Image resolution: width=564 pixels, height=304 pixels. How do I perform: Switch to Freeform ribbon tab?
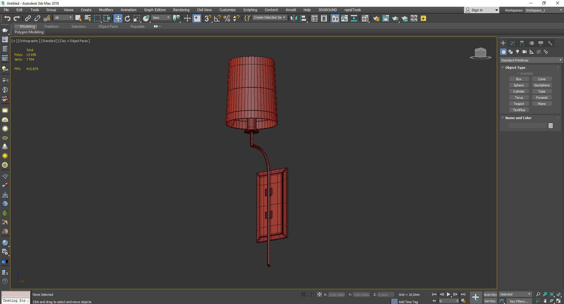pyautogui.click(x=51, y=26)
